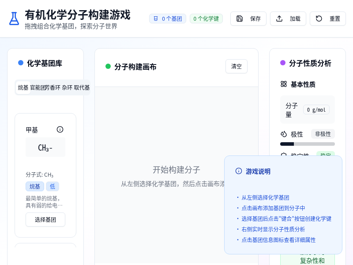Screen dimensions: 353x265
Task: Click the blue dot beside 化学基团库
Action: 21,63
